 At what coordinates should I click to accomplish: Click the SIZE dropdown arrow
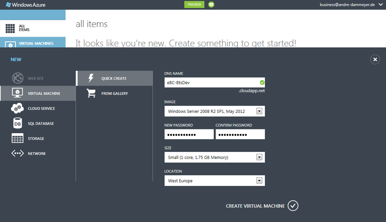click(259, 157)
